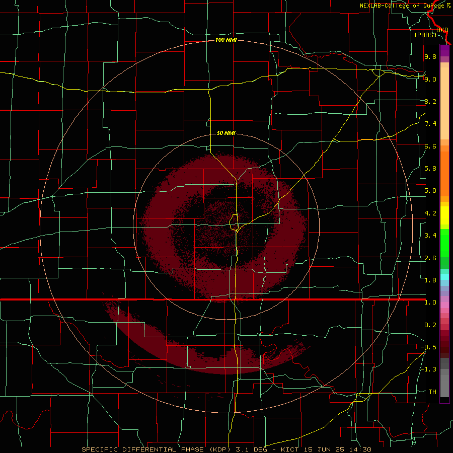Click the 0.2 scale value

coord(430,325)
